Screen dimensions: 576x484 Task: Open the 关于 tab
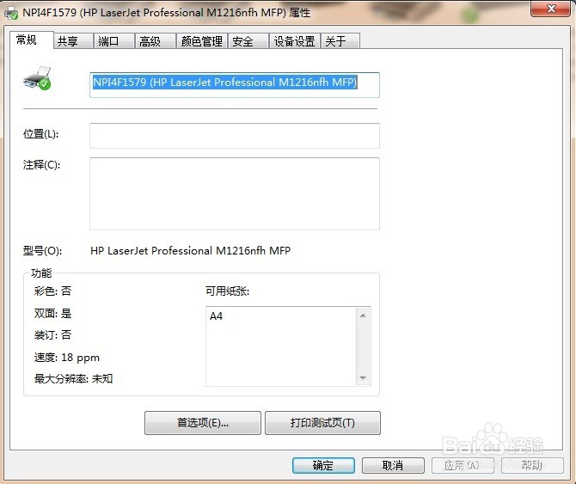coord(340,41)
